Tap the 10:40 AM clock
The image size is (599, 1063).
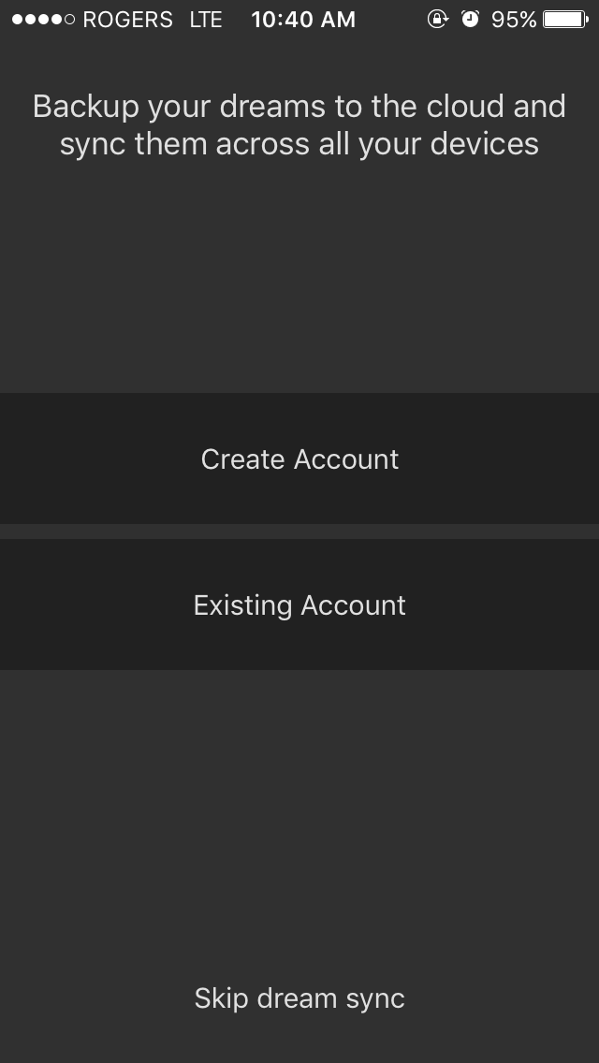(303, 20)
